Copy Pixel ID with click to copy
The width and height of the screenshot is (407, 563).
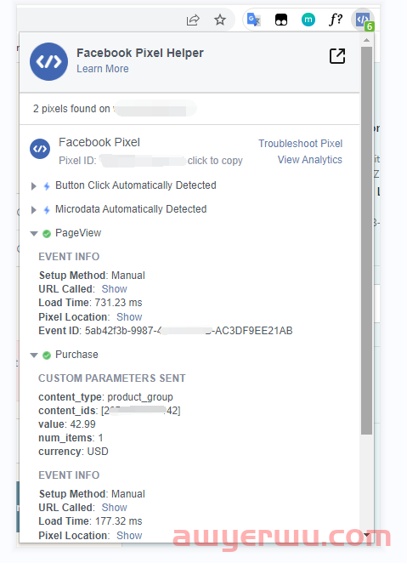(x=215, y=161)
